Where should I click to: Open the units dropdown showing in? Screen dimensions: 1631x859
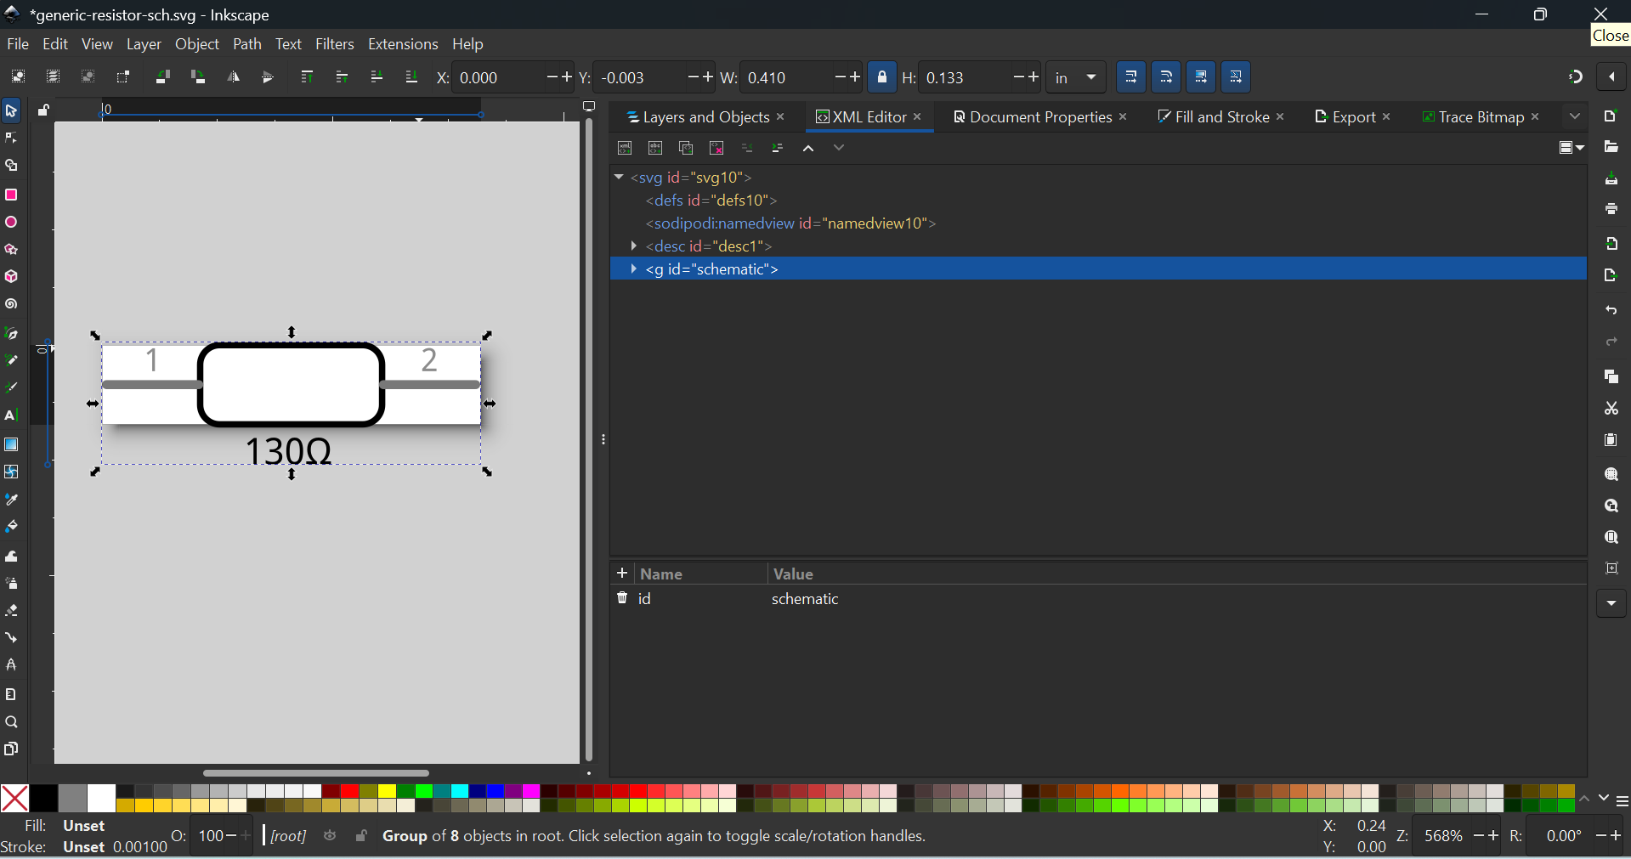click(1075, 77)
